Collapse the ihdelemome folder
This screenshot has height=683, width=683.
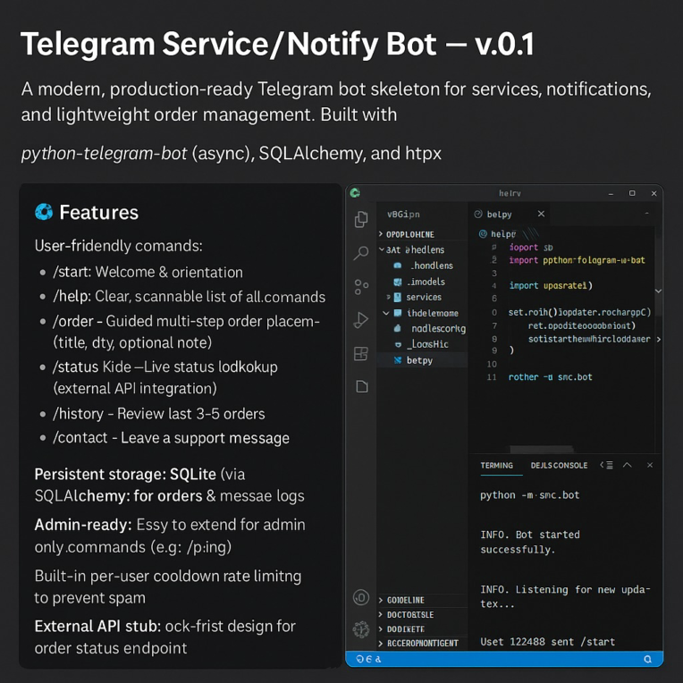tap(422, 313)
